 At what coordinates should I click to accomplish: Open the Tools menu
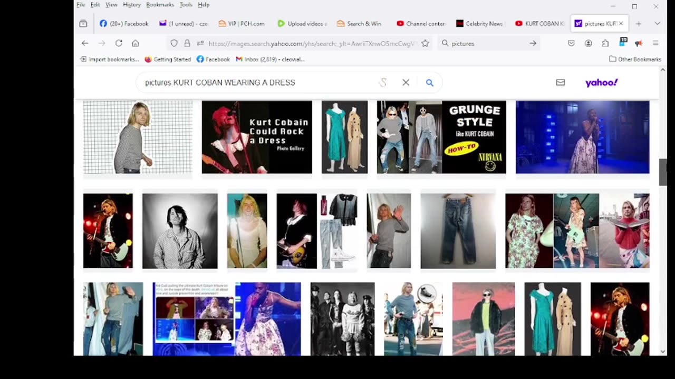[186, 5]
